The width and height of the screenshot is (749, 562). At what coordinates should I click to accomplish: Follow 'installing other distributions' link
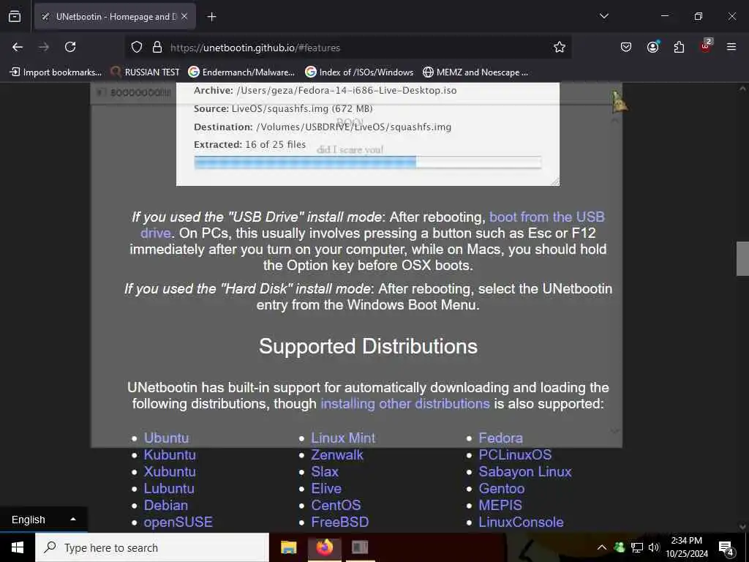click(405, 404)
